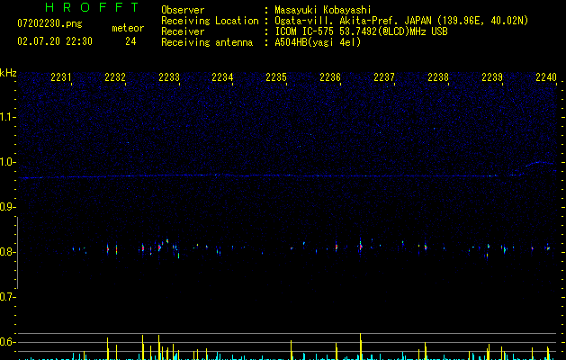Click the gray vertical range bar beside the frequency axis
Screen dimensions: 566x360
17,252
